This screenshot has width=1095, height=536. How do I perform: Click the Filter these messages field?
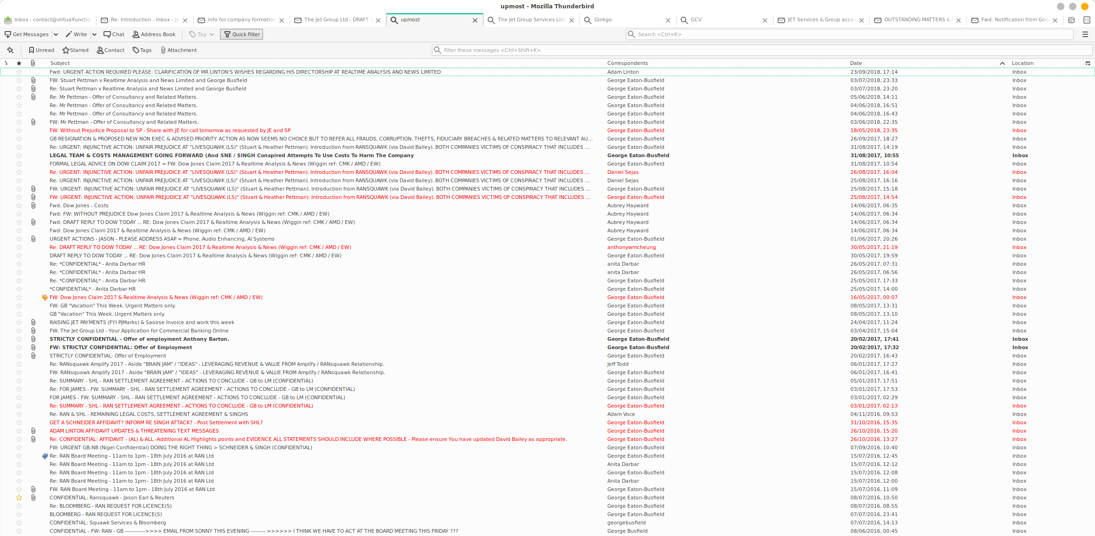[762, 50]
